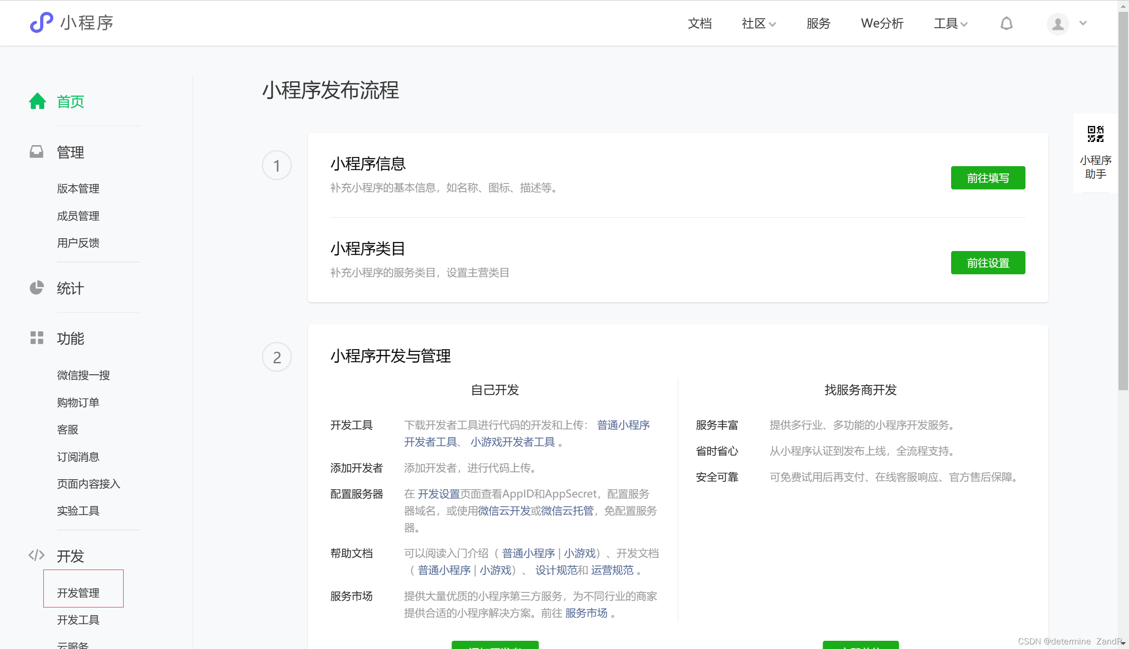Click the 前往填写 button
This screenshot has height=649, width=1129.
988,178
